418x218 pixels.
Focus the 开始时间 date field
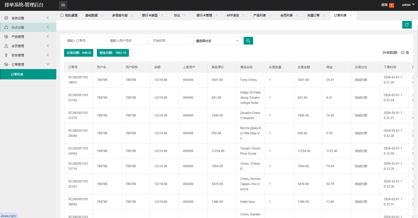pos(171,41)
